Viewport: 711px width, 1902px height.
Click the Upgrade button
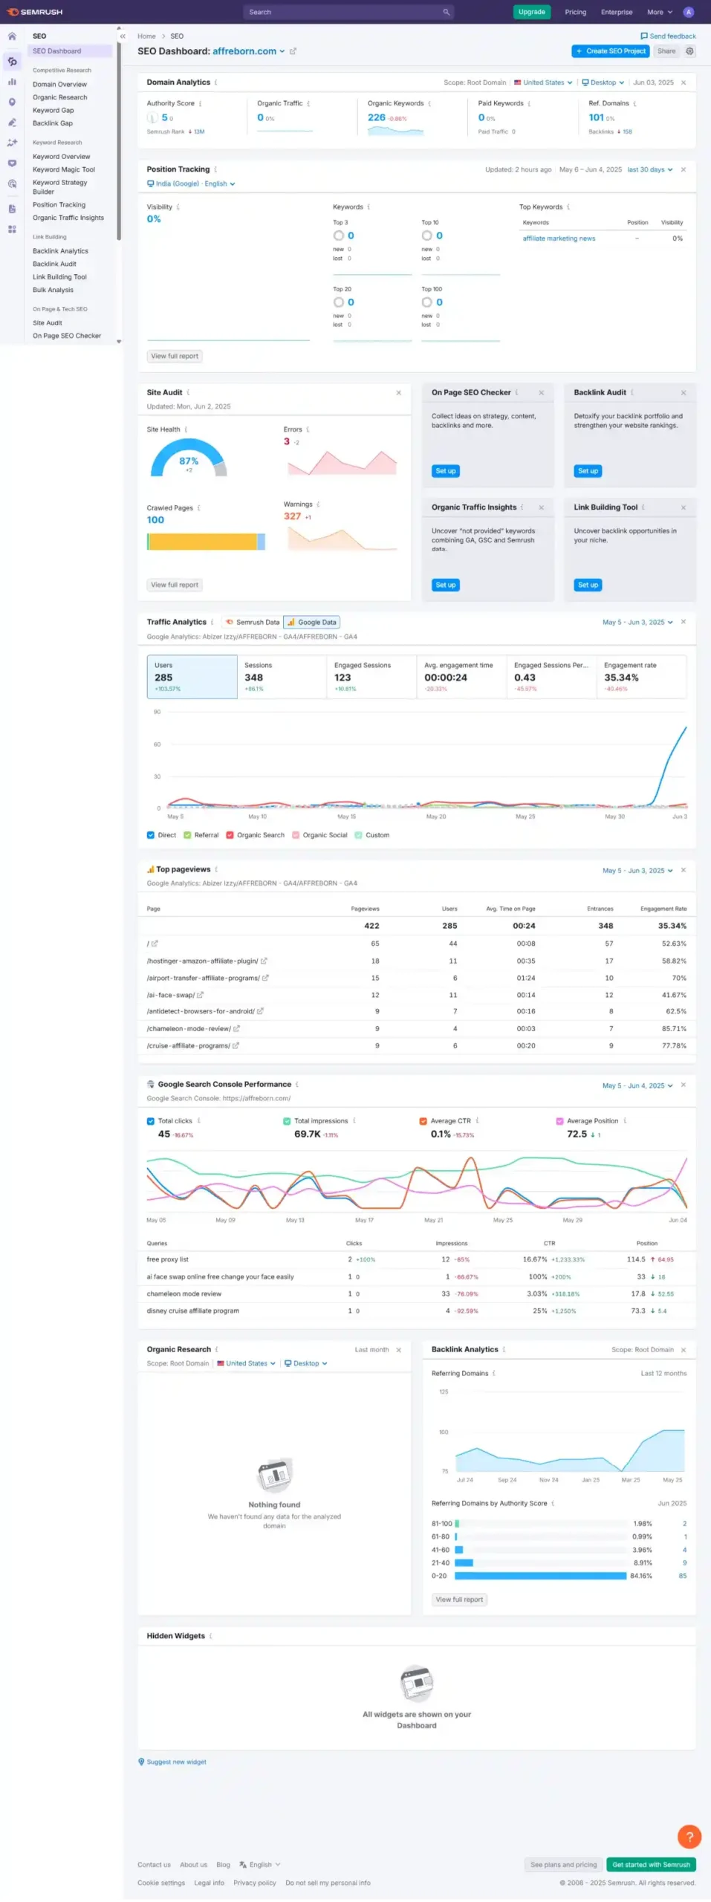(531, 12)
